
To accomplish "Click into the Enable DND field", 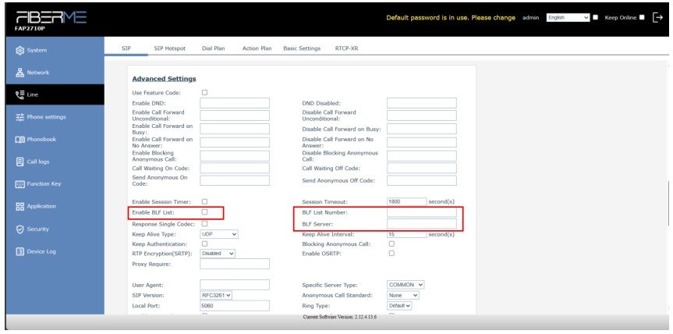I will 235,103.
